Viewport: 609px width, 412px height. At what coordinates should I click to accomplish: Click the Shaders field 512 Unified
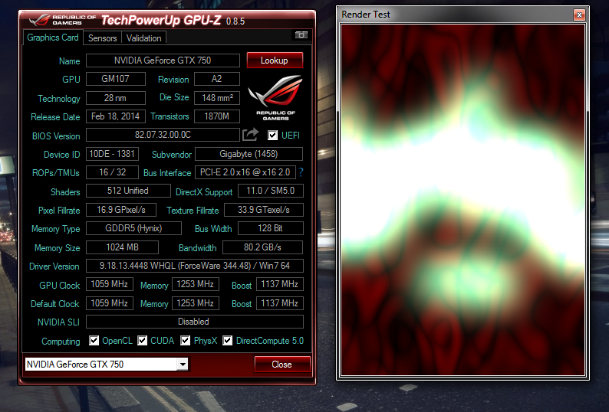click(x=128, y=191)
